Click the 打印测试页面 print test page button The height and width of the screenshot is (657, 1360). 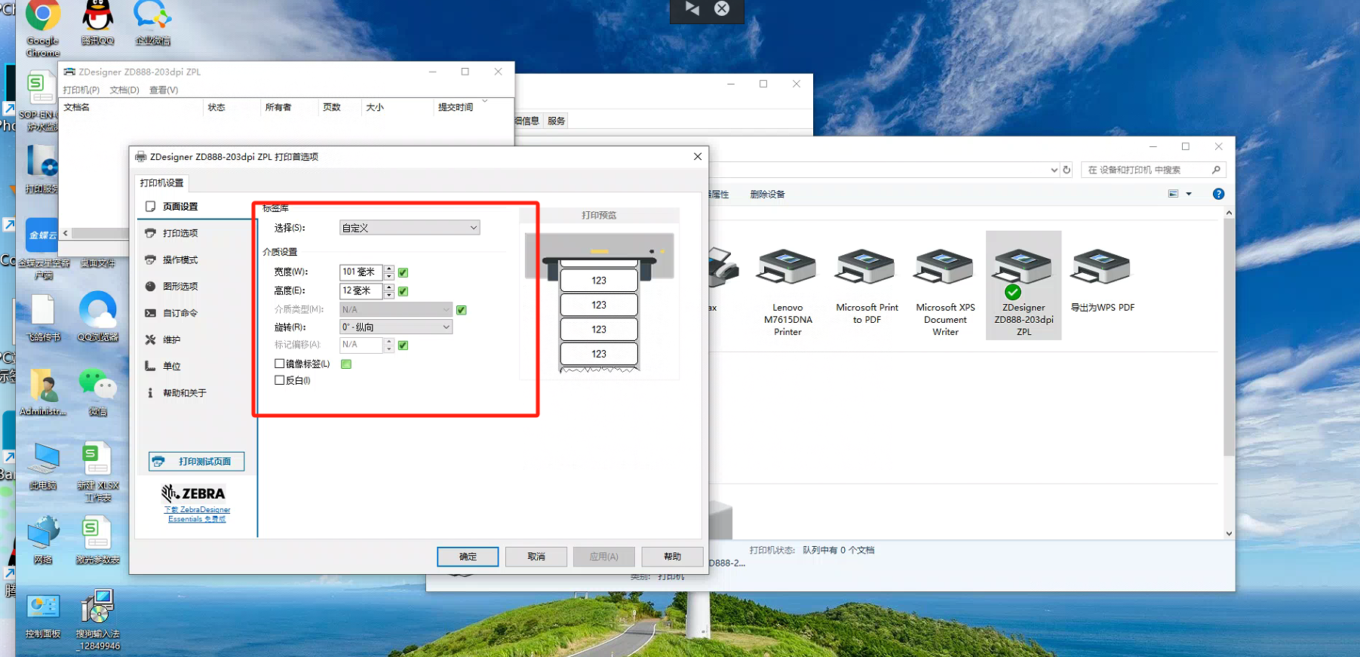tap(196, 461)
